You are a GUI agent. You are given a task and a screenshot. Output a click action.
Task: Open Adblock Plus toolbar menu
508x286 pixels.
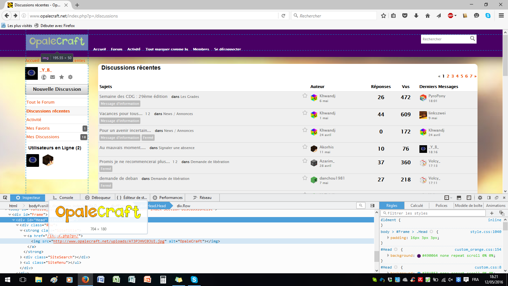point(452,16)
